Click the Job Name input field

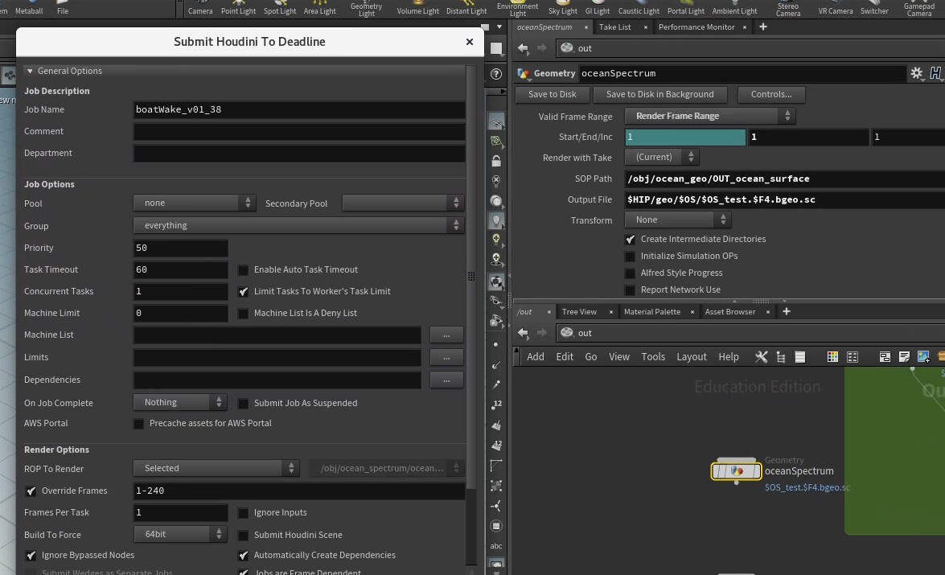(299, 110)
